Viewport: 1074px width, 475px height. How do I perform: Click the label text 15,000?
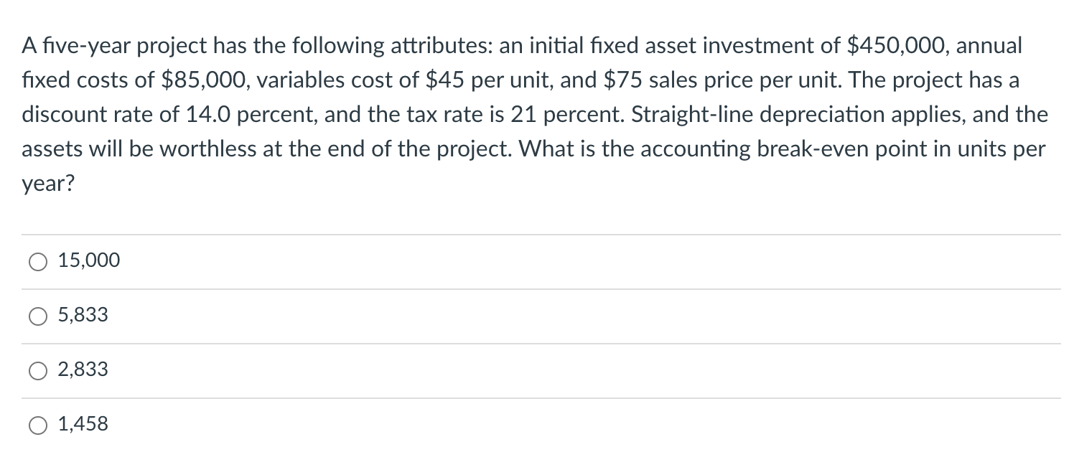pos(88,261)
